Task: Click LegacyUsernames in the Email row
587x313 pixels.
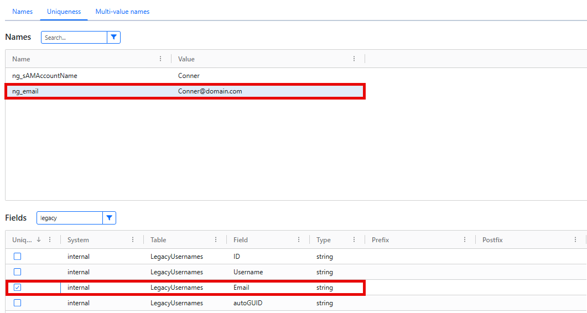Action: click(176, 288)
